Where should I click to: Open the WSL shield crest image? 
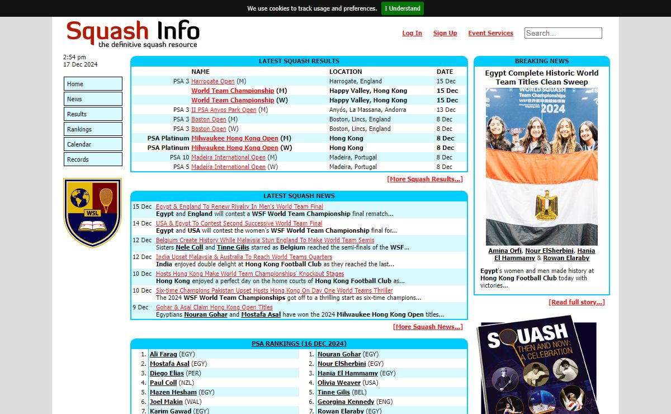coord(92,213)
